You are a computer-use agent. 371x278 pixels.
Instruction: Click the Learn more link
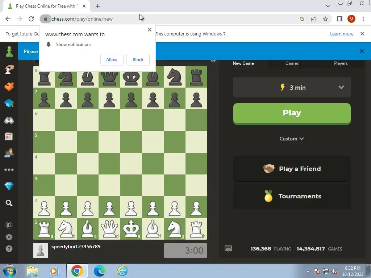click(342, 34)
